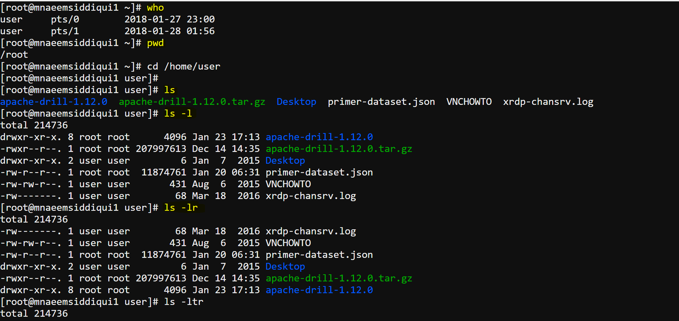Viewport: 679px width, 321px height.
Task: Click the highlighted 'who' command text
Action: coord(155,7)
